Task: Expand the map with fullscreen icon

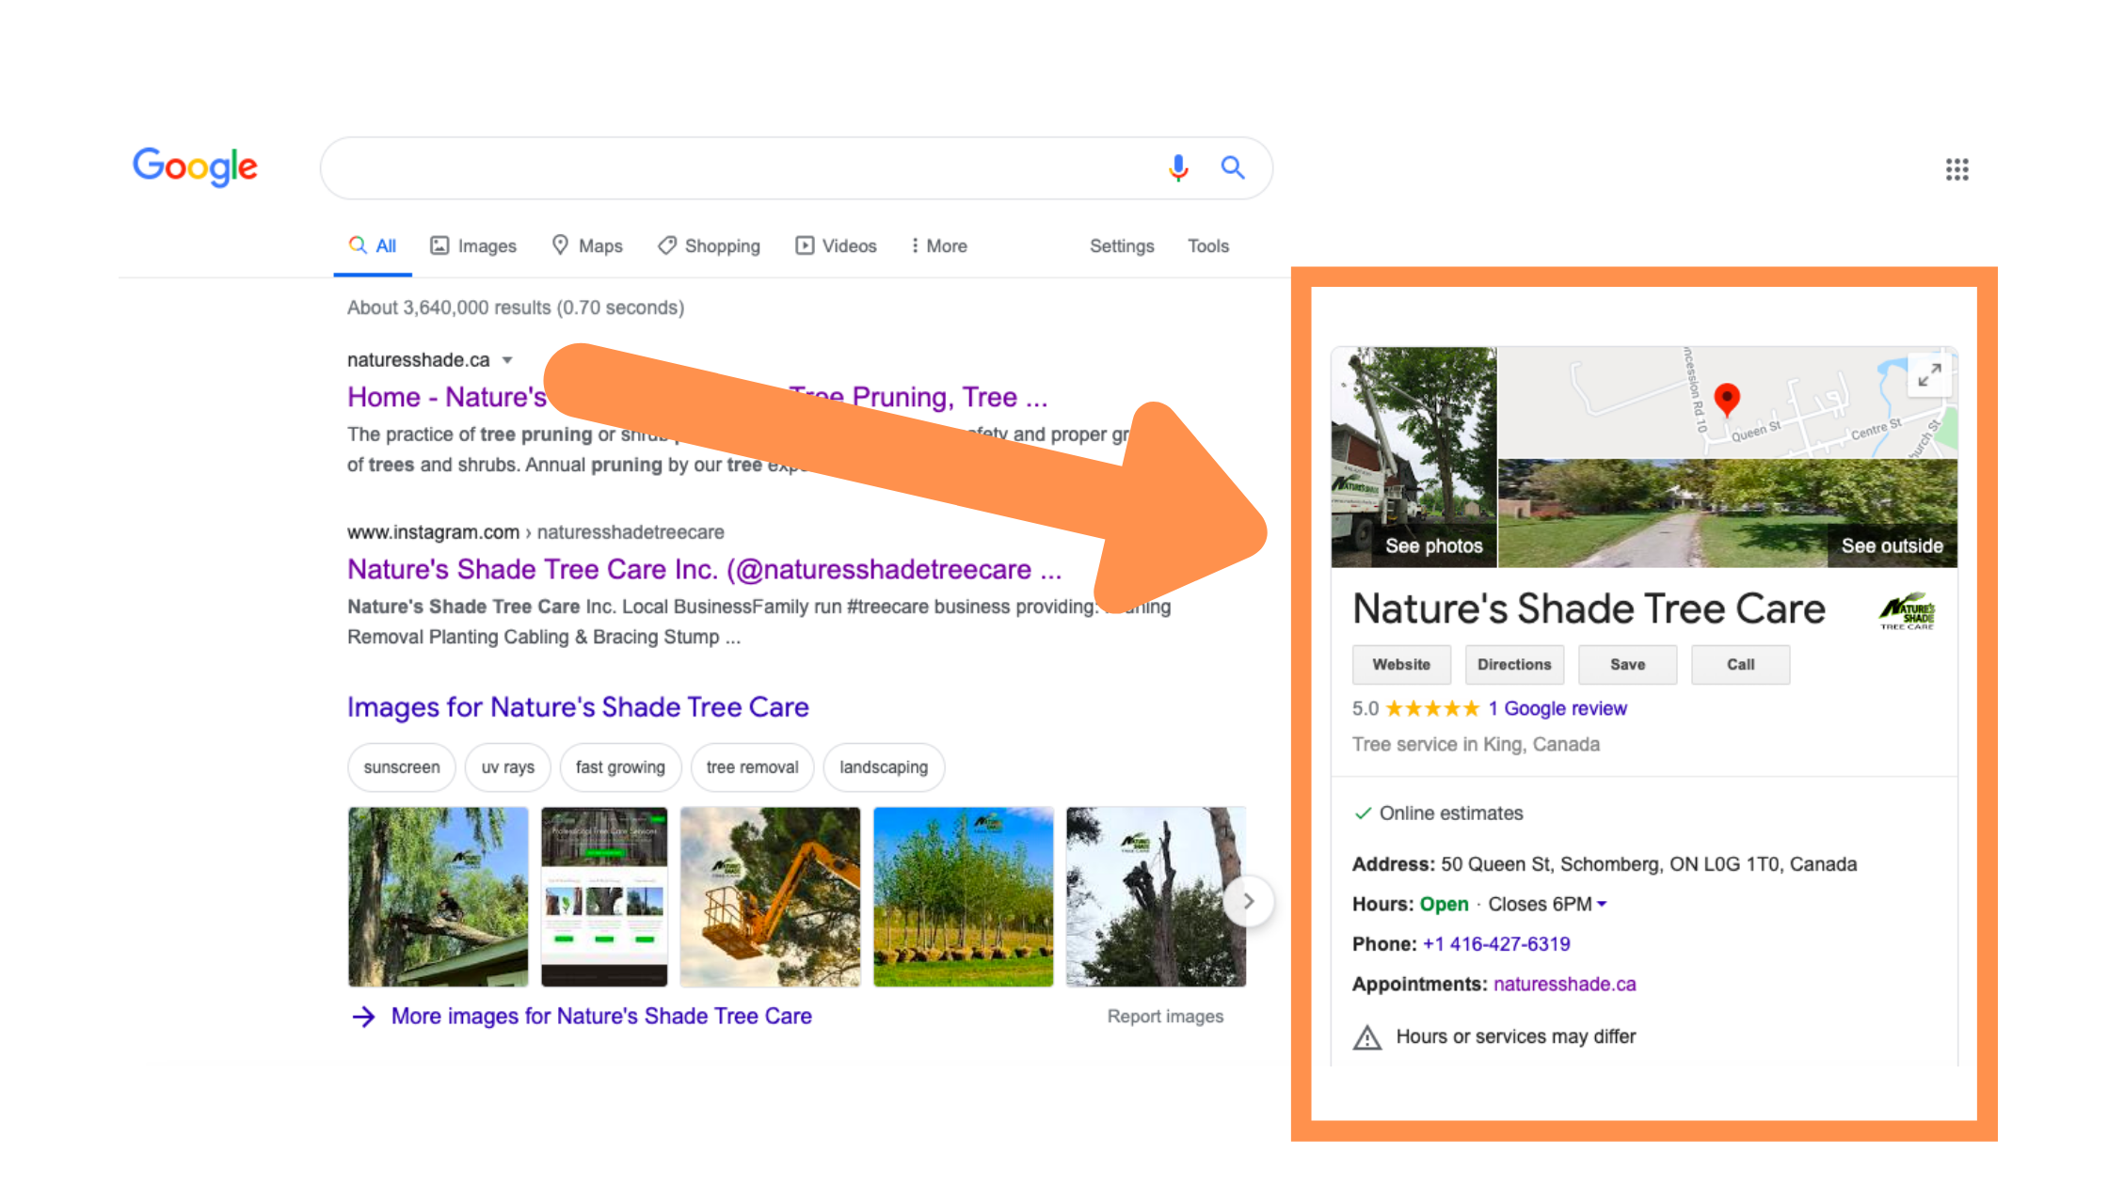Action: 1929,375
